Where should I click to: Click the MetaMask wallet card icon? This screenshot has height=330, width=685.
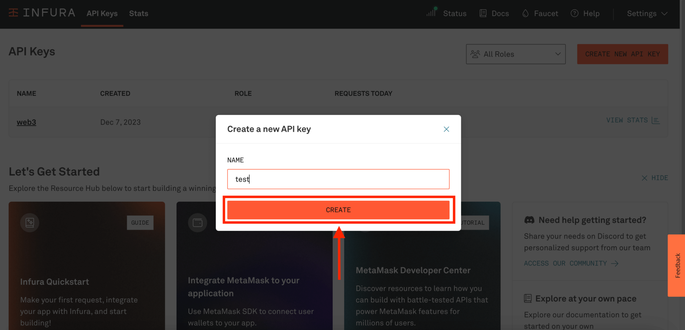tap(198, 222)
